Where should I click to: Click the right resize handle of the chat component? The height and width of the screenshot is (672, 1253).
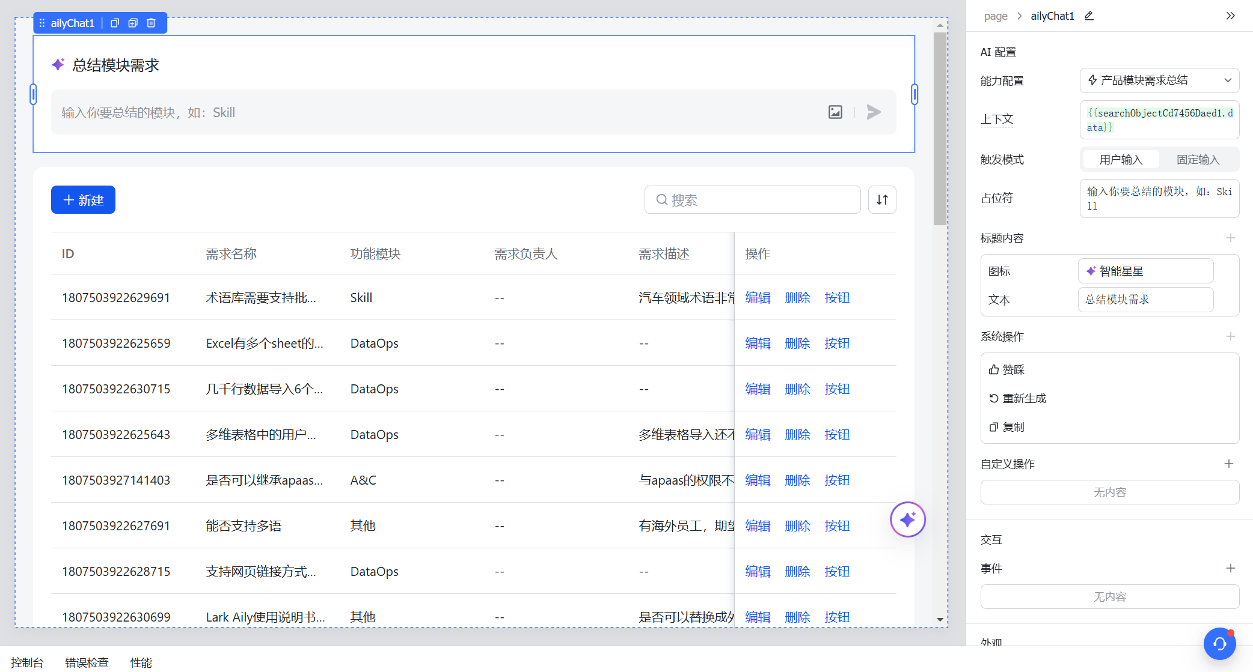914,94
